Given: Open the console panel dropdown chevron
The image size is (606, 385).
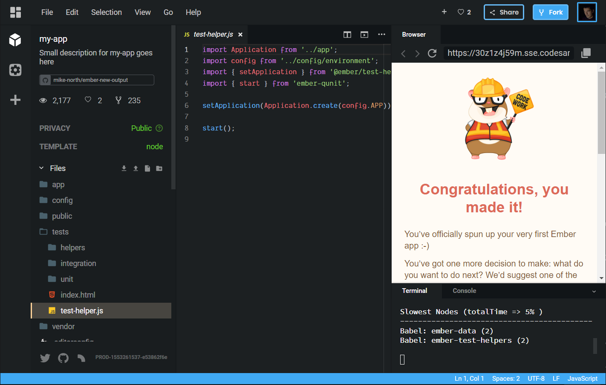Looking at the screenshot, I should [594, 291].
